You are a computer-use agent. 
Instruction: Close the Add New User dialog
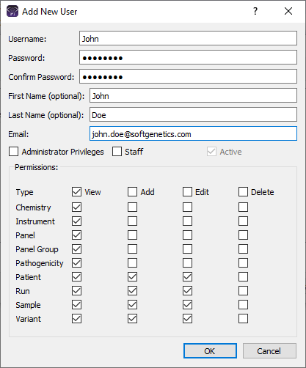288,11
